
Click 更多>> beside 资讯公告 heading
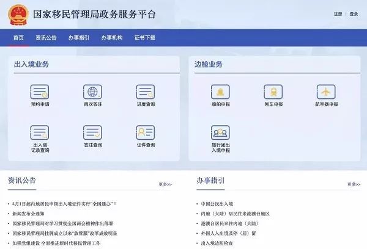pyautogui.click(x=165, y=184)
